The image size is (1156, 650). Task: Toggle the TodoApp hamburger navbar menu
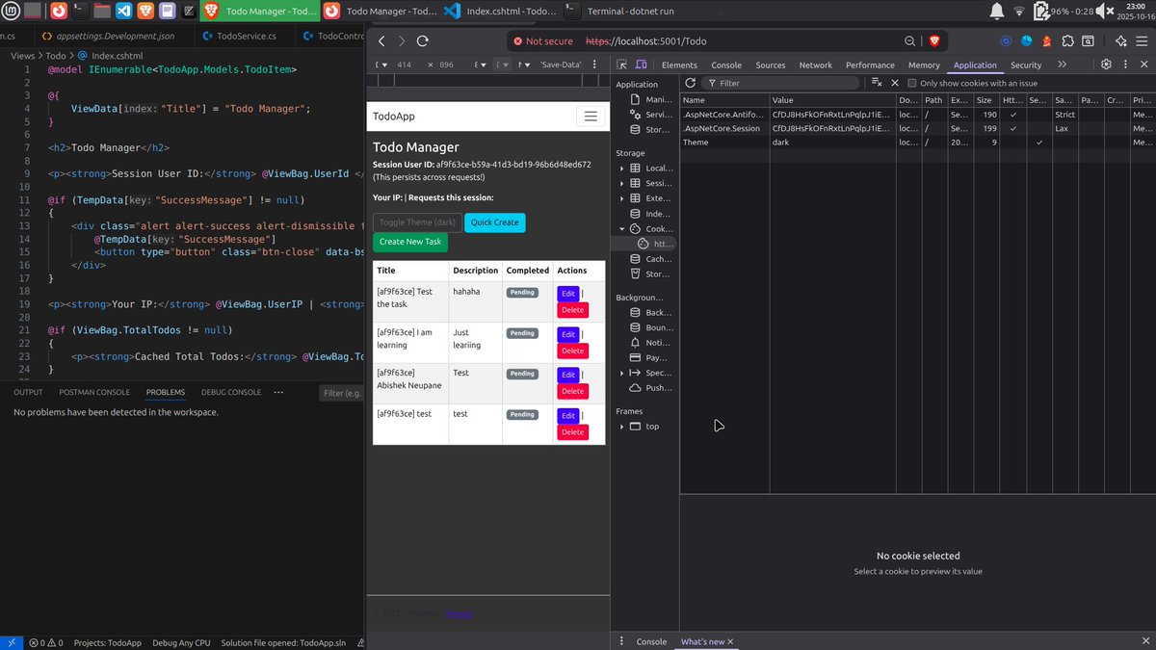click(591, 117)
